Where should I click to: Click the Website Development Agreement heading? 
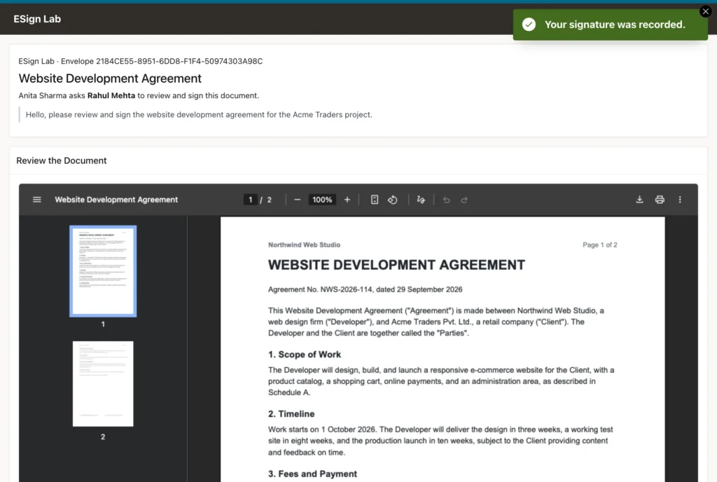[110, 78]
